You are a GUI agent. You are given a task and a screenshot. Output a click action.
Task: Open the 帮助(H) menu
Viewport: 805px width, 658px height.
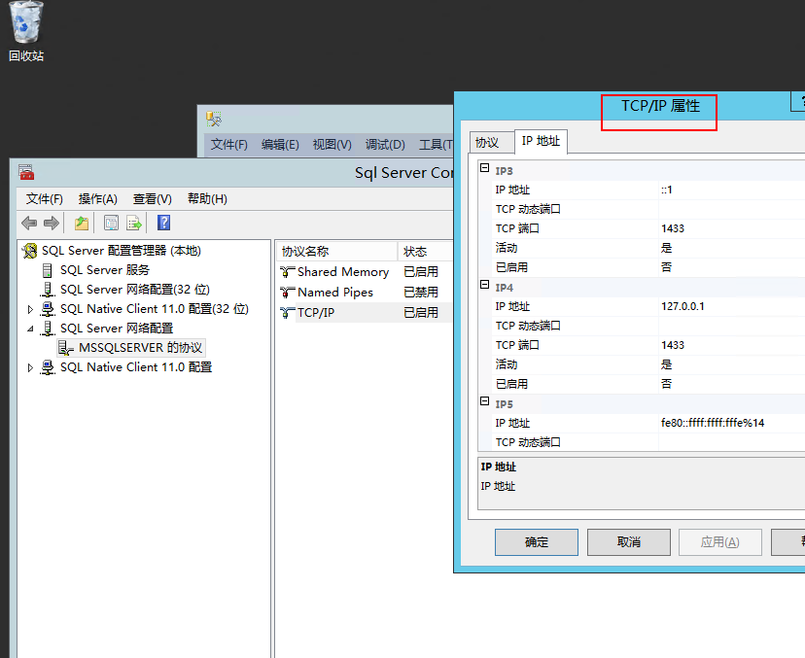[x=207, y=198]
